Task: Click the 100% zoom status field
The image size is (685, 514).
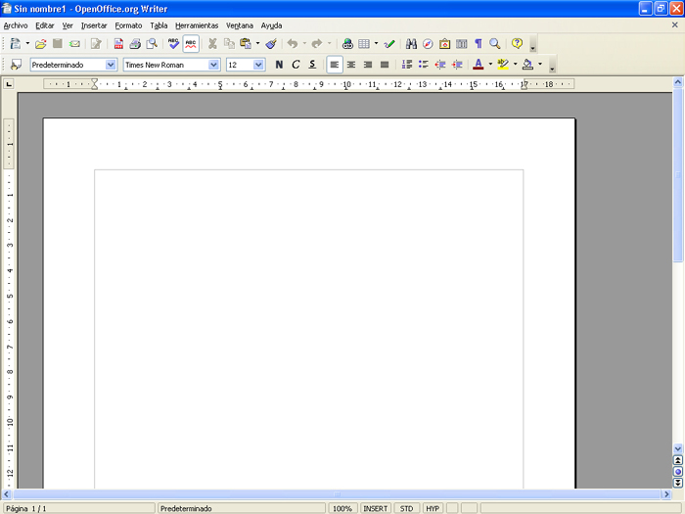Action: pyautogui.click(x=342, y=508)
